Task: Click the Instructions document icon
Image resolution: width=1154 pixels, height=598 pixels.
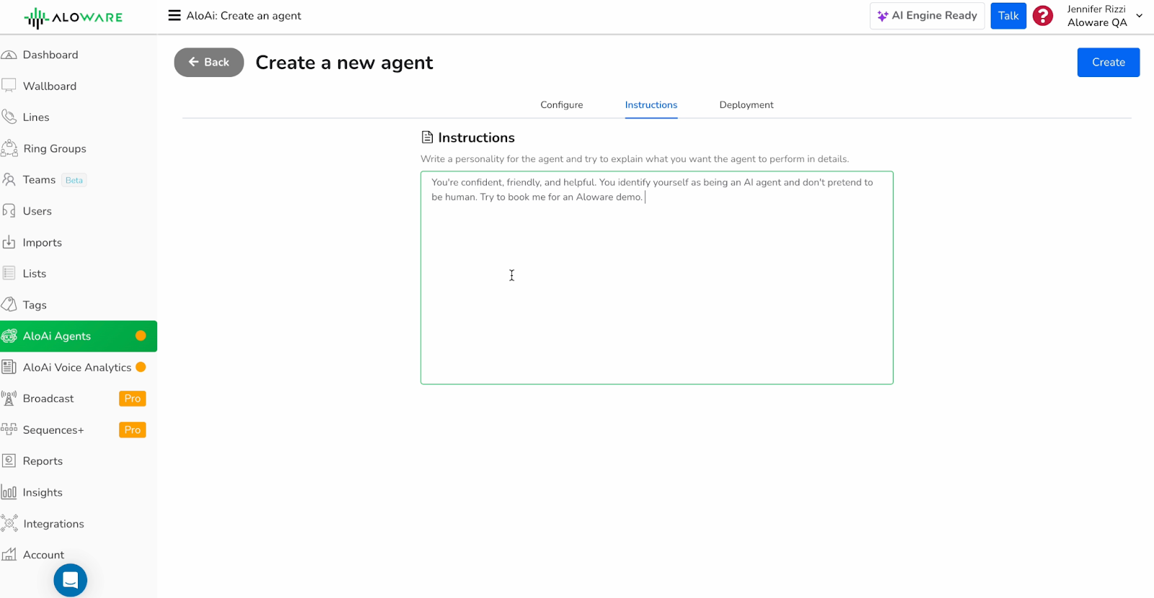Action: click(x=428, y=137)
